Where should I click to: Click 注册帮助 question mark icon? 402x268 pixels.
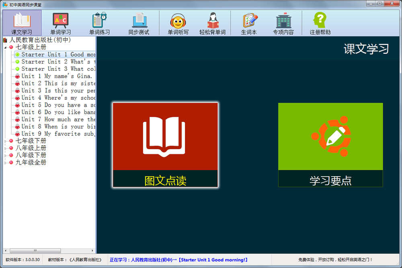(320, 23)
